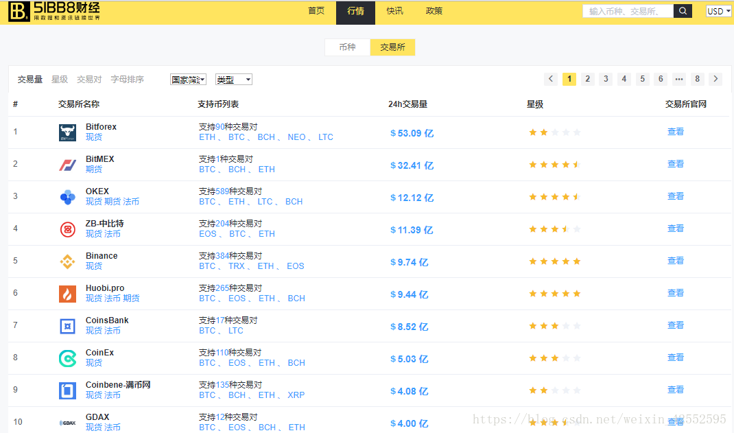Go to next page arrow
Viewport: 734px width, 433px height.
715,79
